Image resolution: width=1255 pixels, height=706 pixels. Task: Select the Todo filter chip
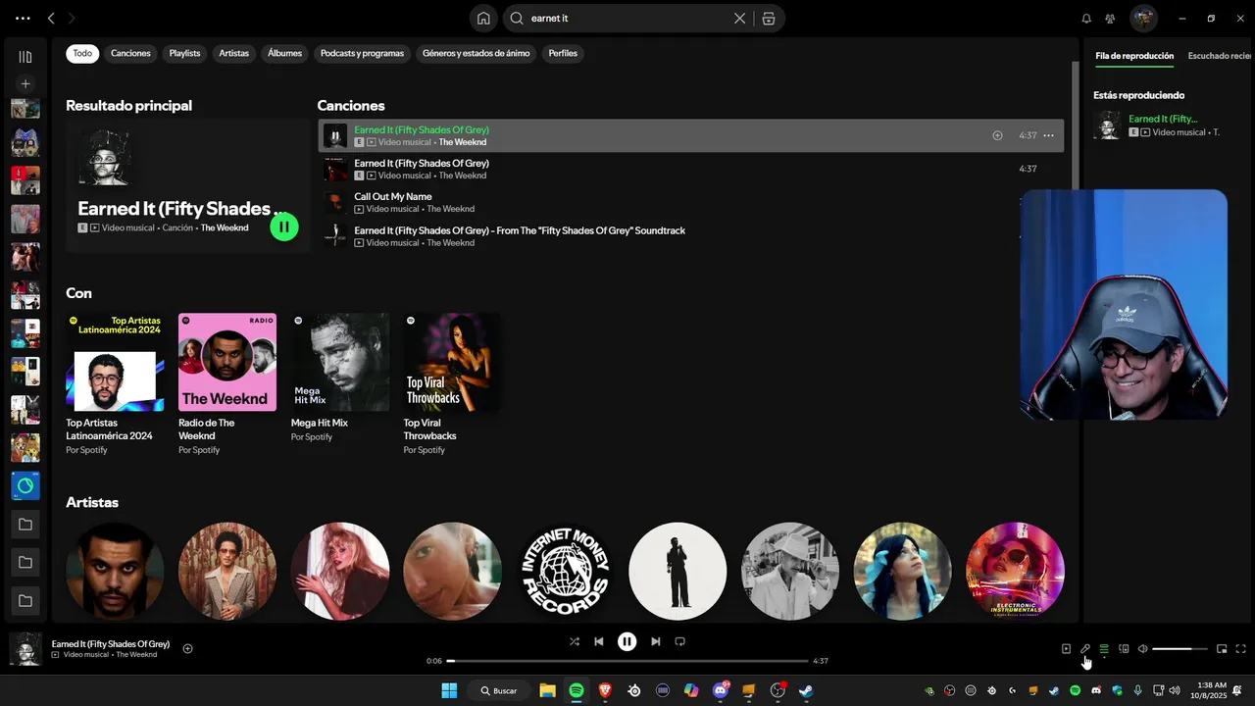pyautogui.click(x=82, y=53)
